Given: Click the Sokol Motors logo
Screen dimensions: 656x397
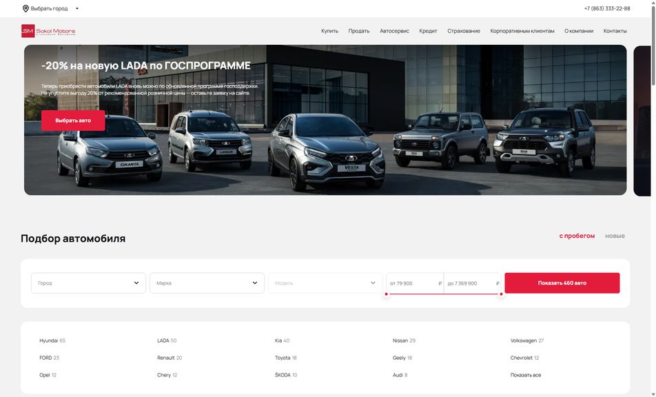Looking at the screenshot, I should pos(48,31).
